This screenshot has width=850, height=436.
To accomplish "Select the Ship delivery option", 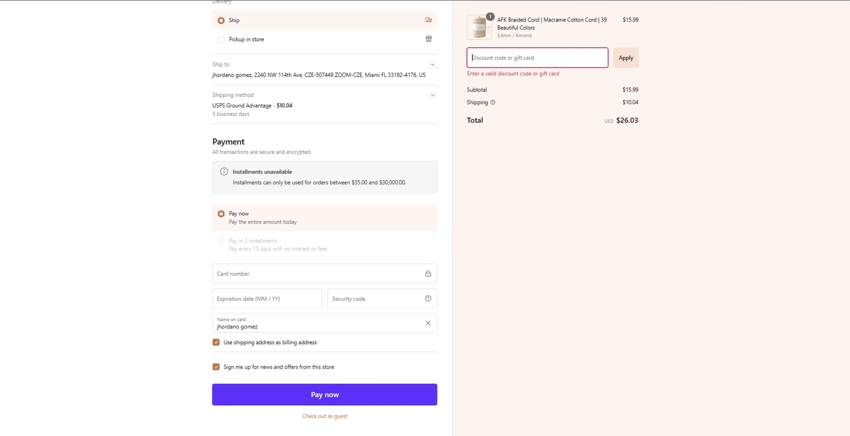I will 221,20.
